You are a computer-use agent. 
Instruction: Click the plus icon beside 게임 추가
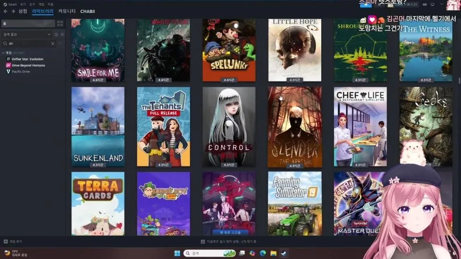click(6, 241)
